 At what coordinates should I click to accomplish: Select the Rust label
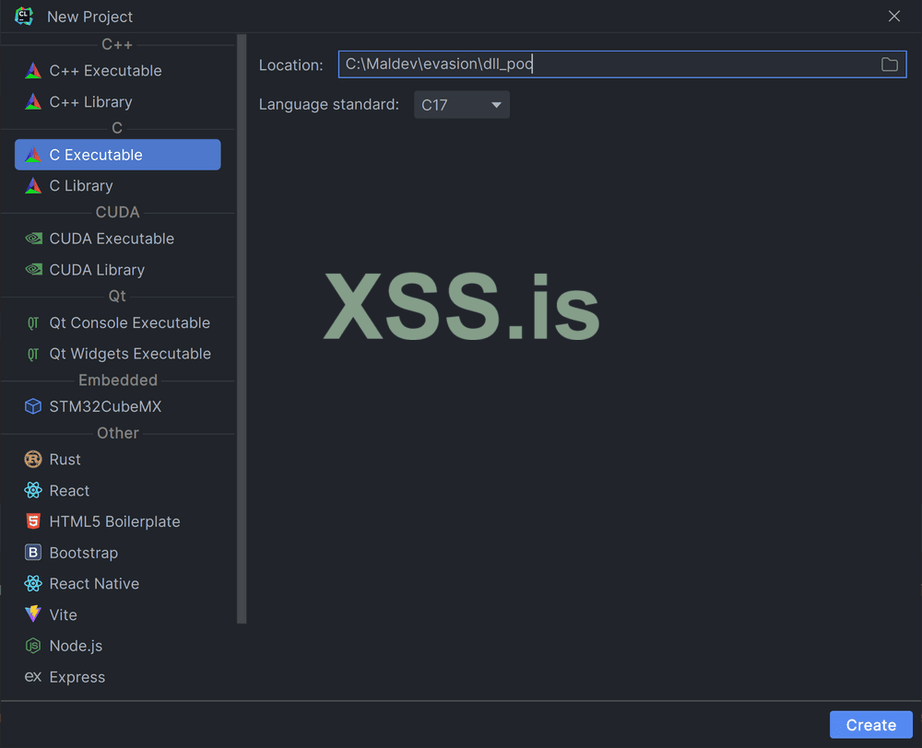[x=65, y=460]
